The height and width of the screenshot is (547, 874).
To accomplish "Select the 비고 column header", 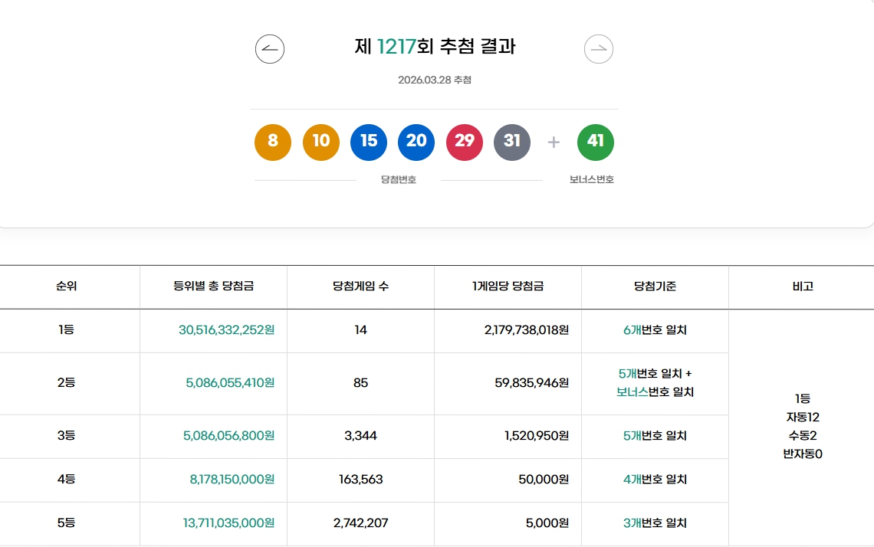I will [x=801, y=287].
